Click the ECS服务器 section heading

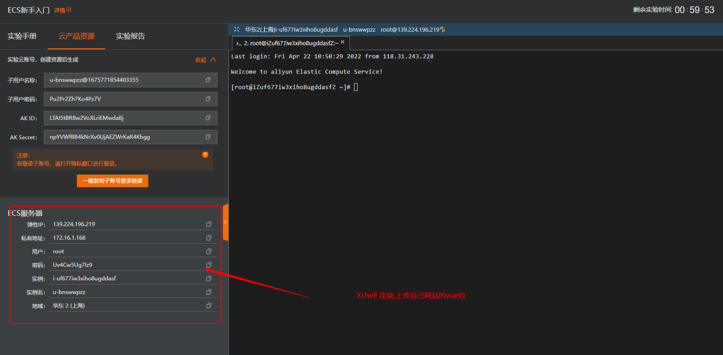pos(25,213)
